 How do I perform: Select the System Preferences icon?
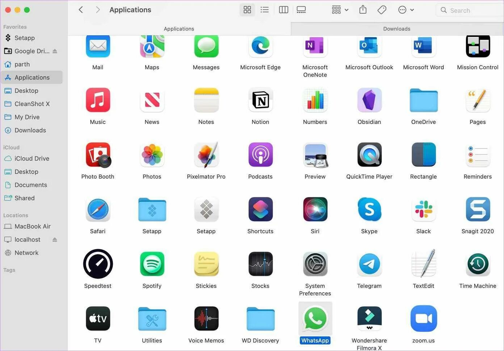click(x=315, y=264)
